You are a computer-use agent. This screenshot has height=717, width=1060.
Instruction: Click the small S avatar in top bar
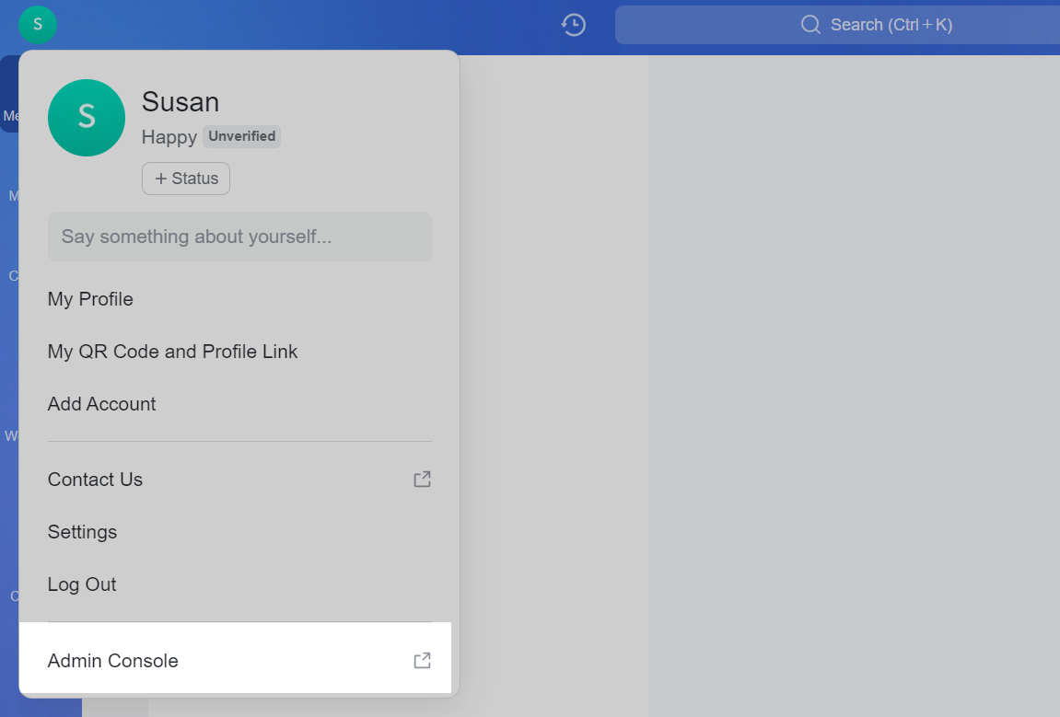[37, 24]
